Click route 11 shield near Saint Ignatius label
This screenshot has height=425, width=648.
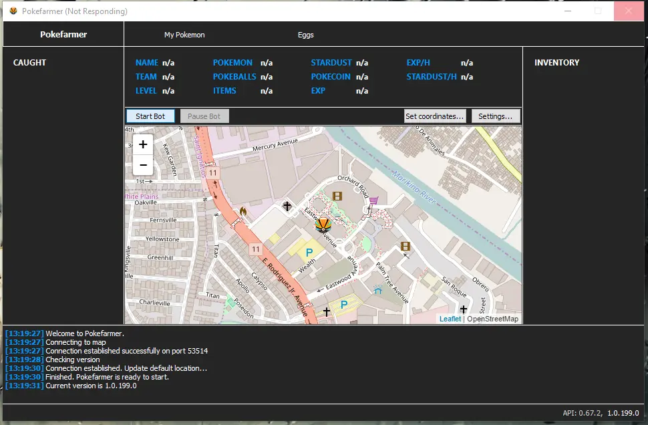pyautogui.click(x=213, y=173)
